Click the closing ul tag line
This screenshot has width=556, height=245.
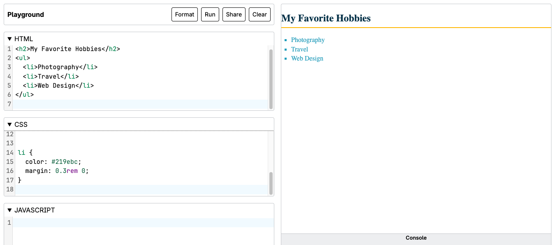pos(25,95)
